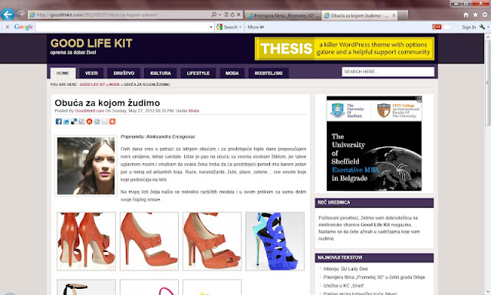Open the VESTI menu item
The image size is (491, 295).
[91, 74]
